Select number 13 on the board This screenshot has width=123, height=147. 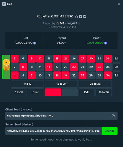coord(49,76)
